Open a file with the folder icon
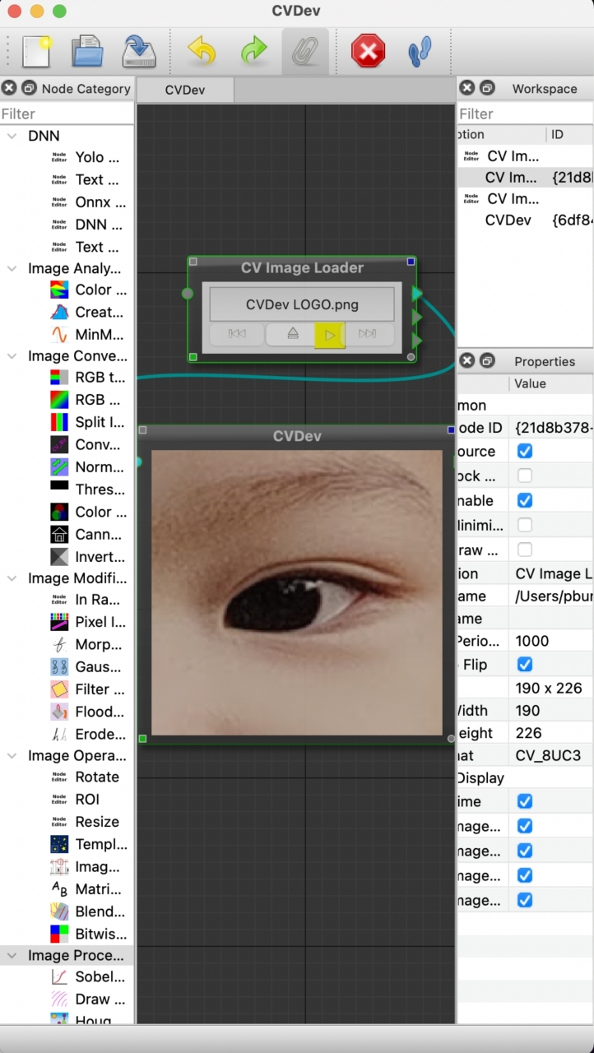The height and width of the screenshot is (1053, 594). pos(87,52)
